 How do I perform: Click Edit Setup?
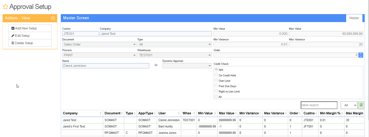pos(30,36)
